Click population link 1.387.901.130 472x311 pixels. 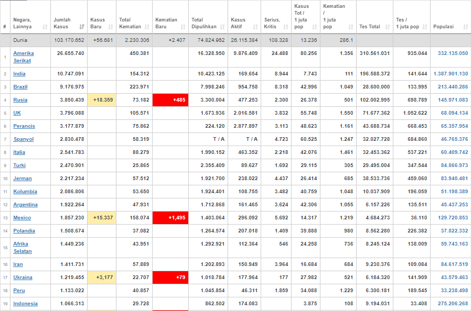450,74
